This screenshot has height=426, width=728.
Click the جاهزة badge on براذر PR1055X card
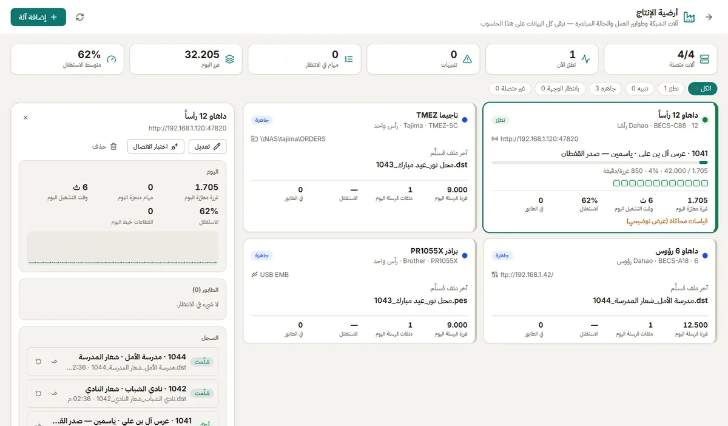point(262,256)
